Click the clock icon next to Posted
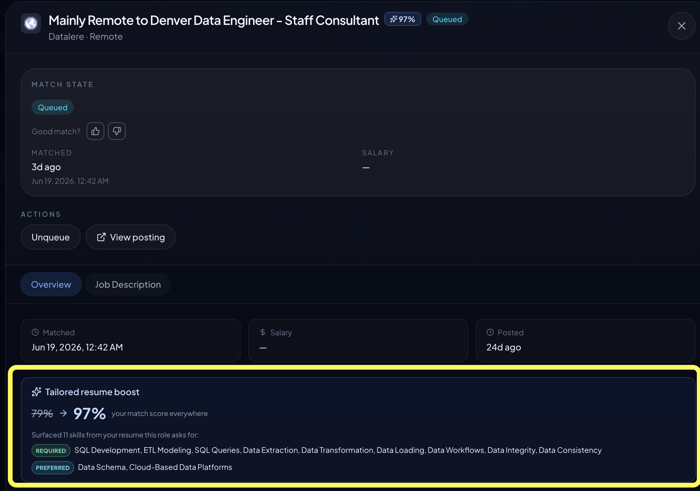 (x=490, y=332)
